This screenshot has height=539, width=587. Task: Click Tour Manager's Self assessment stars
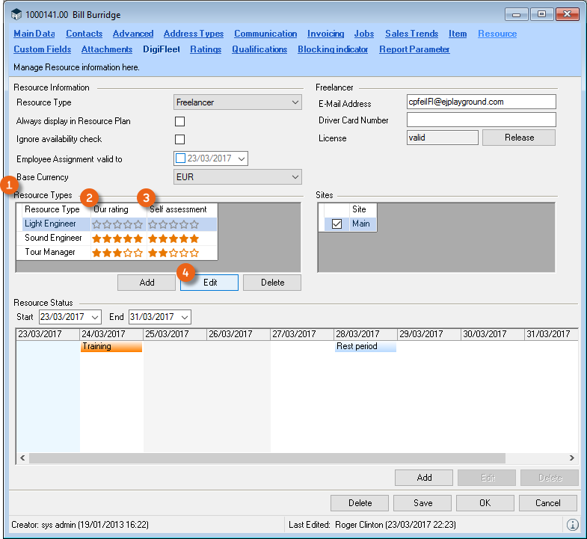173,253
